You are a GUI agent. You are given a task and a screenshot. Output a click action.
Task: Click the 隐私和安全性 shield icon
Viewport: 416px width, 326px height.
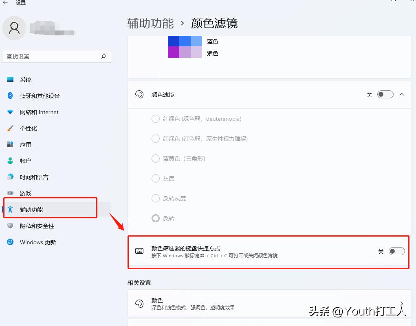pyautogui.click(x=11, y=226)
